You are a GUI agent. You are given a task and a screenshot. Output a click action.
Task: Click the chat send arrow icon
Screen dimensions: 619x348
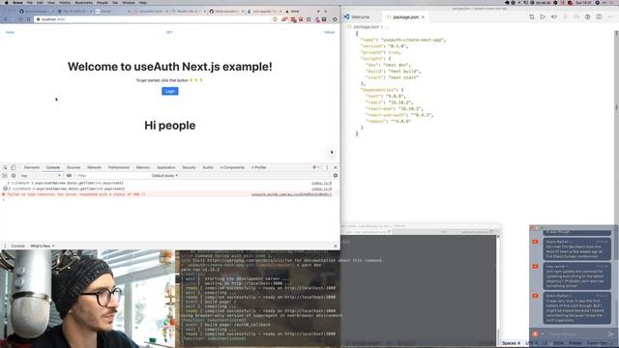pos(611,333)
